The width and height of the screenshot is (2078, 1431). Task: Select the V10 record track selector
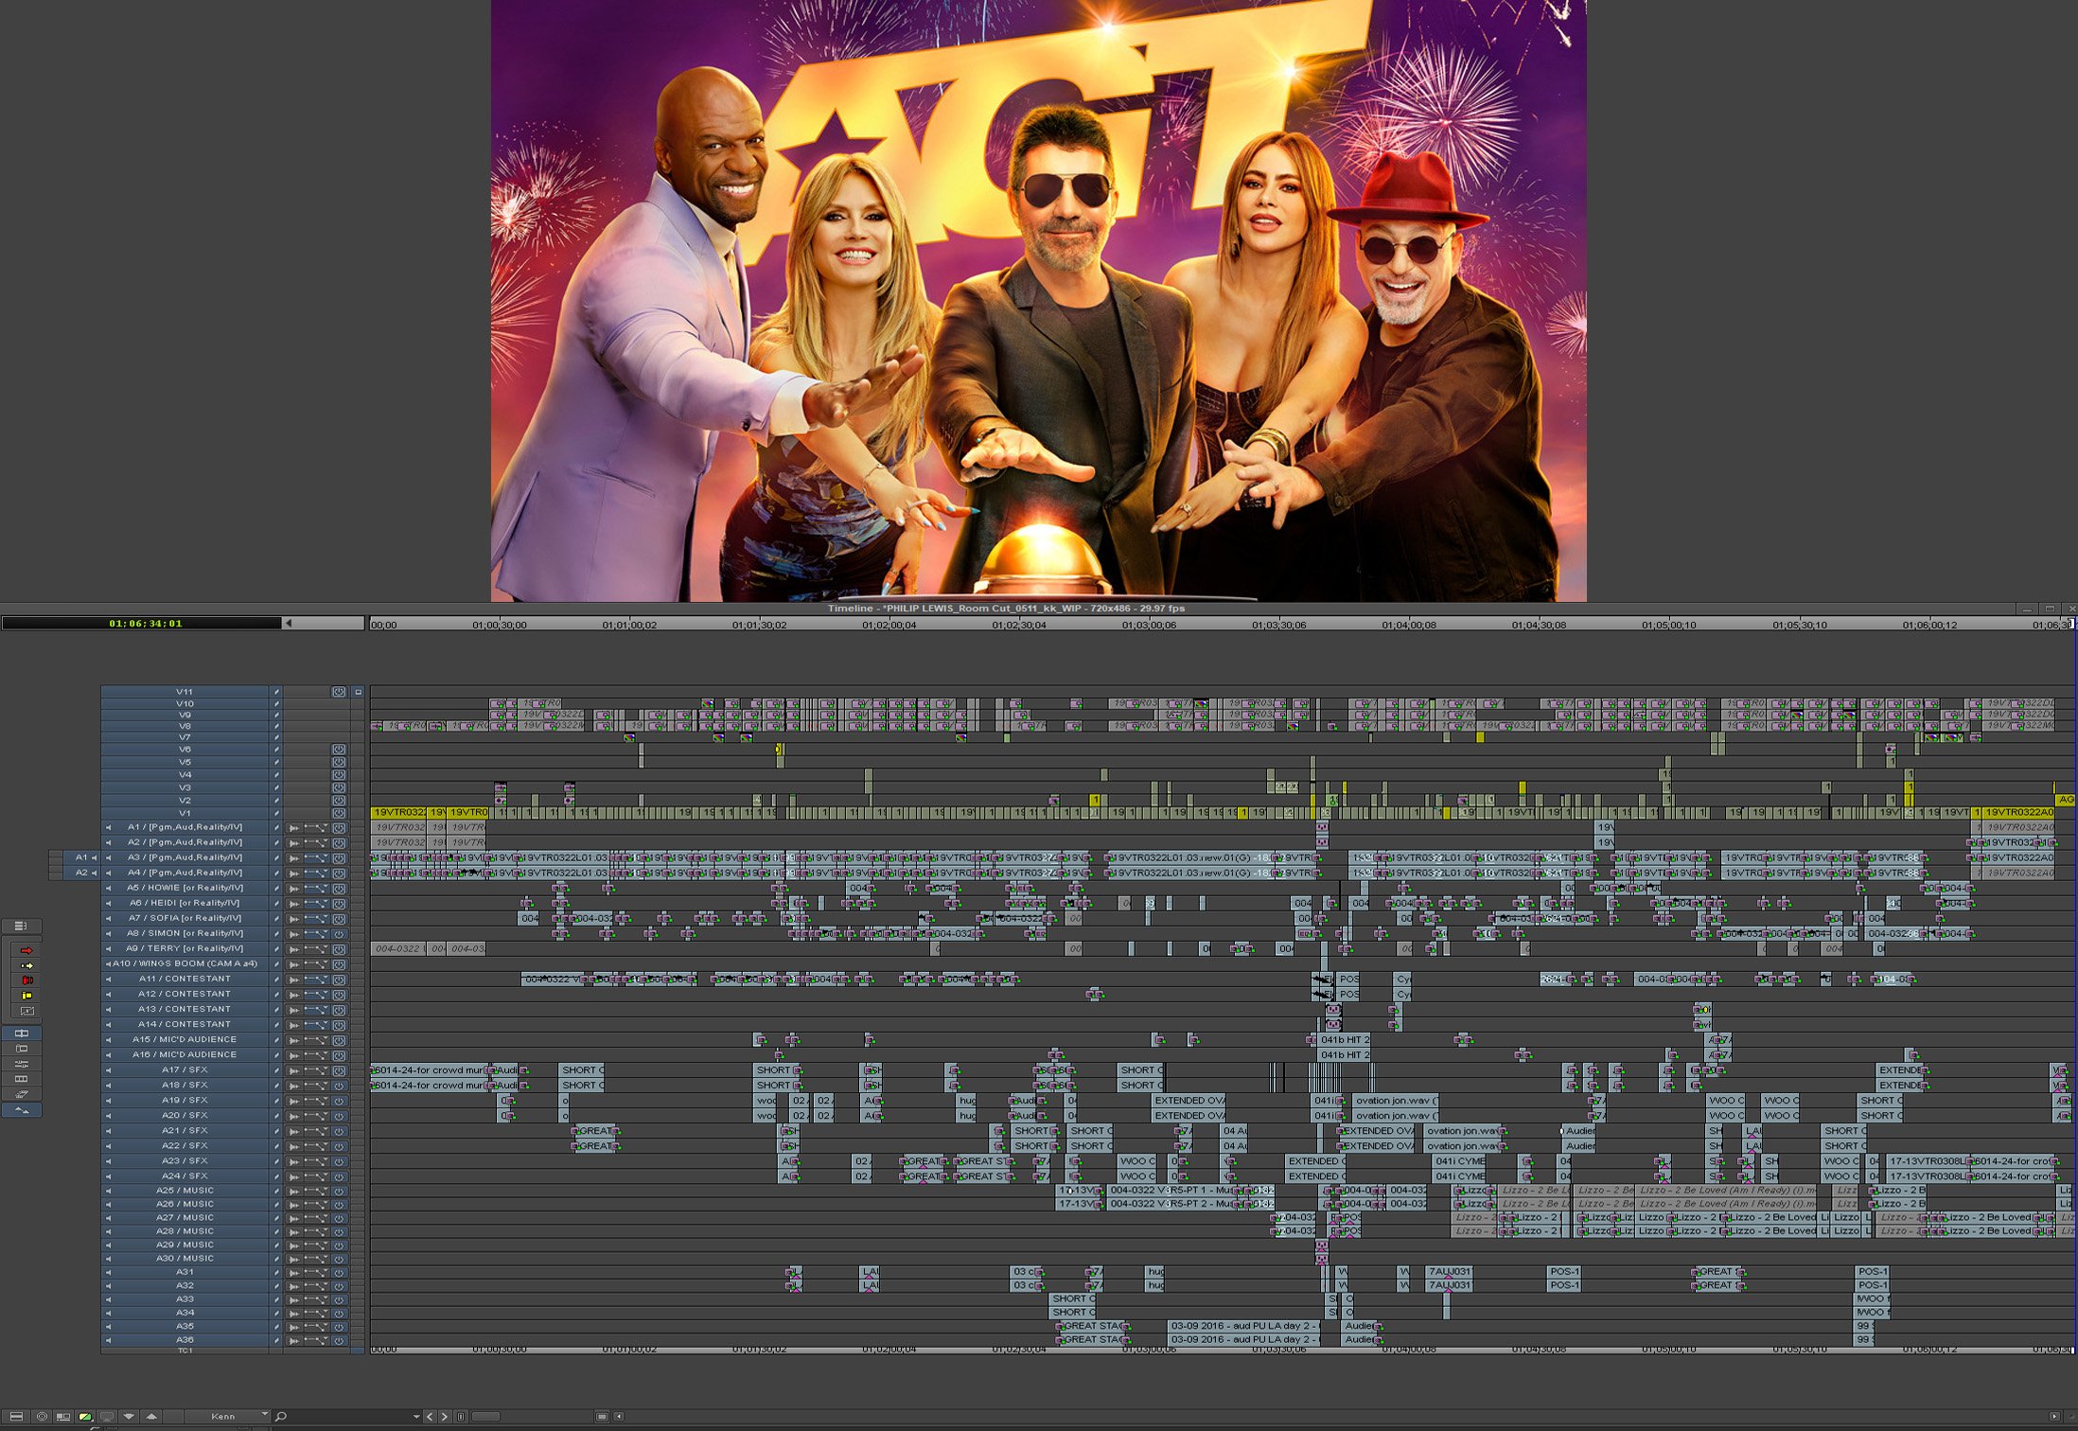tap(185, 704)
